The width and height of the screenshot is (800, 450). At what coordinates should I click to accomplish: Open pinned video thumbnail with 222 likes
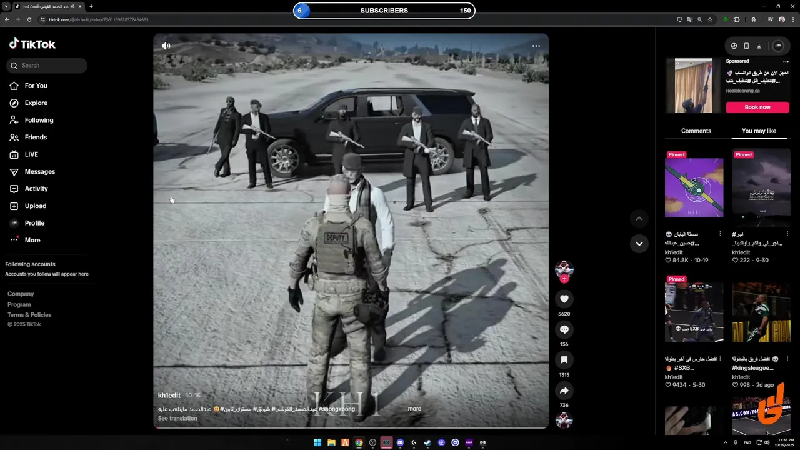pyautogui.click(x=761, y=188)
